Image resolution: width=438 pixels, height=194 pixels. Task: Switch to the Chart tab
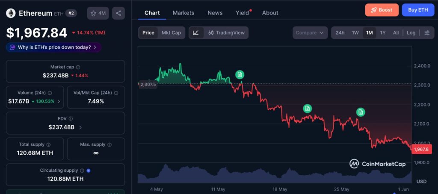(152, 13)
